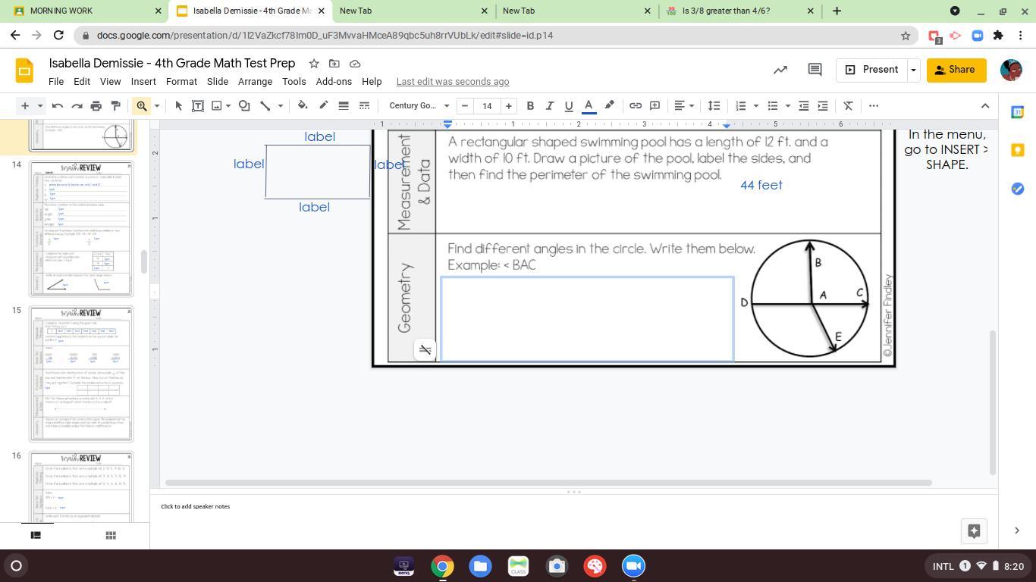Toggle Bold formatting
The height and width of the screenshot is (582, 1036).
tap(530, 105)
